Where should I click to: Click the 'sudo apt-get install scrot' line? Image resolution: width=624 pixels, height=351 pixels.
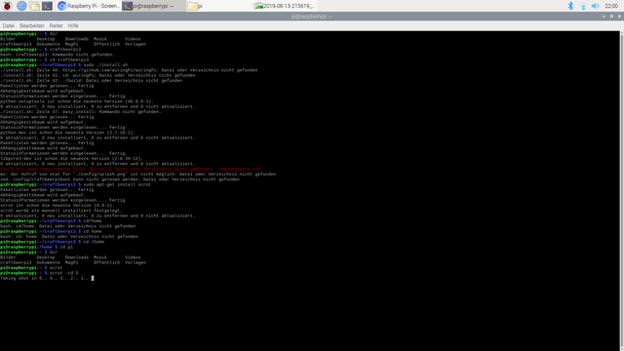coord(76,184)
